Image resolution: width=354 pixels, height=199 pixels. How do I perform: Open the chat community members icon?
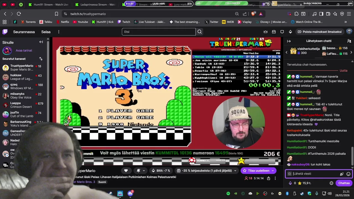(349, 41)
